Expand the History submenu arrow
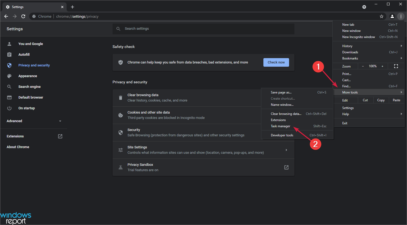Viewport: 407px width, 225px height. (401, 46)
